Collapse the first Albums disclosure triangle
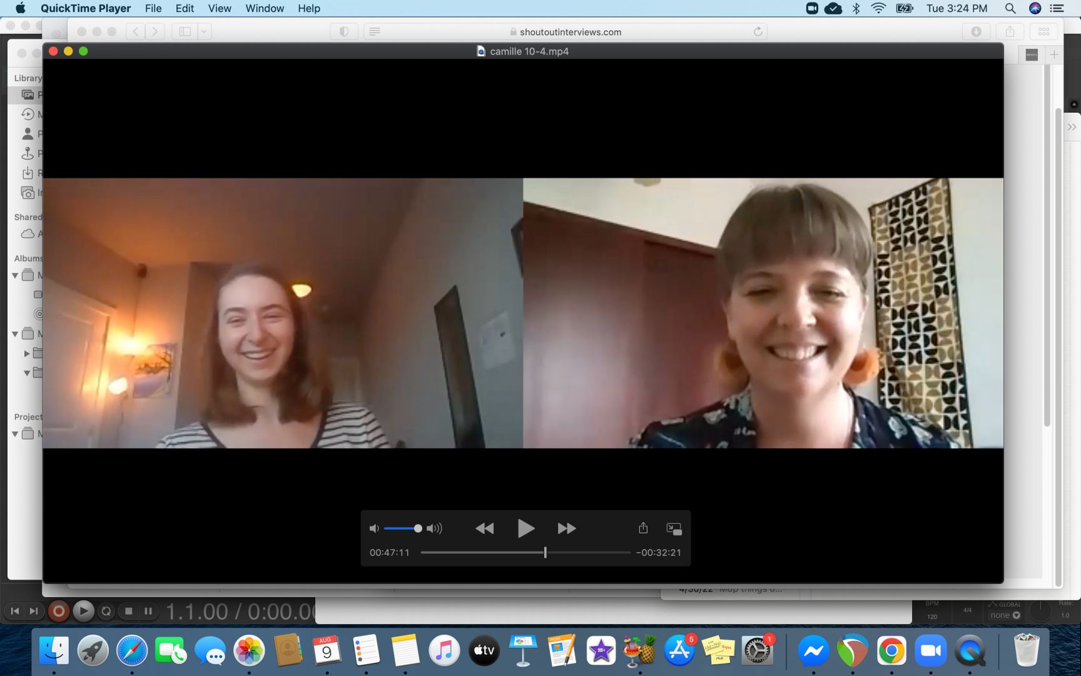1081x676 pixels. click(x=15, y=275)
